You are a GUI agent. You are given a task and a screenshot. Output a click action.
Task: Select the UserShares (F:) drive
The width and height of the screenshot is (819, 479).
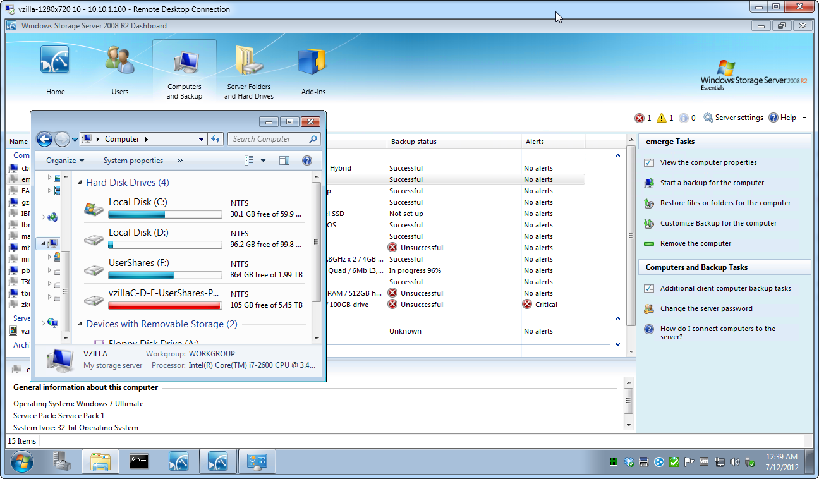click(x=193, y=269)
